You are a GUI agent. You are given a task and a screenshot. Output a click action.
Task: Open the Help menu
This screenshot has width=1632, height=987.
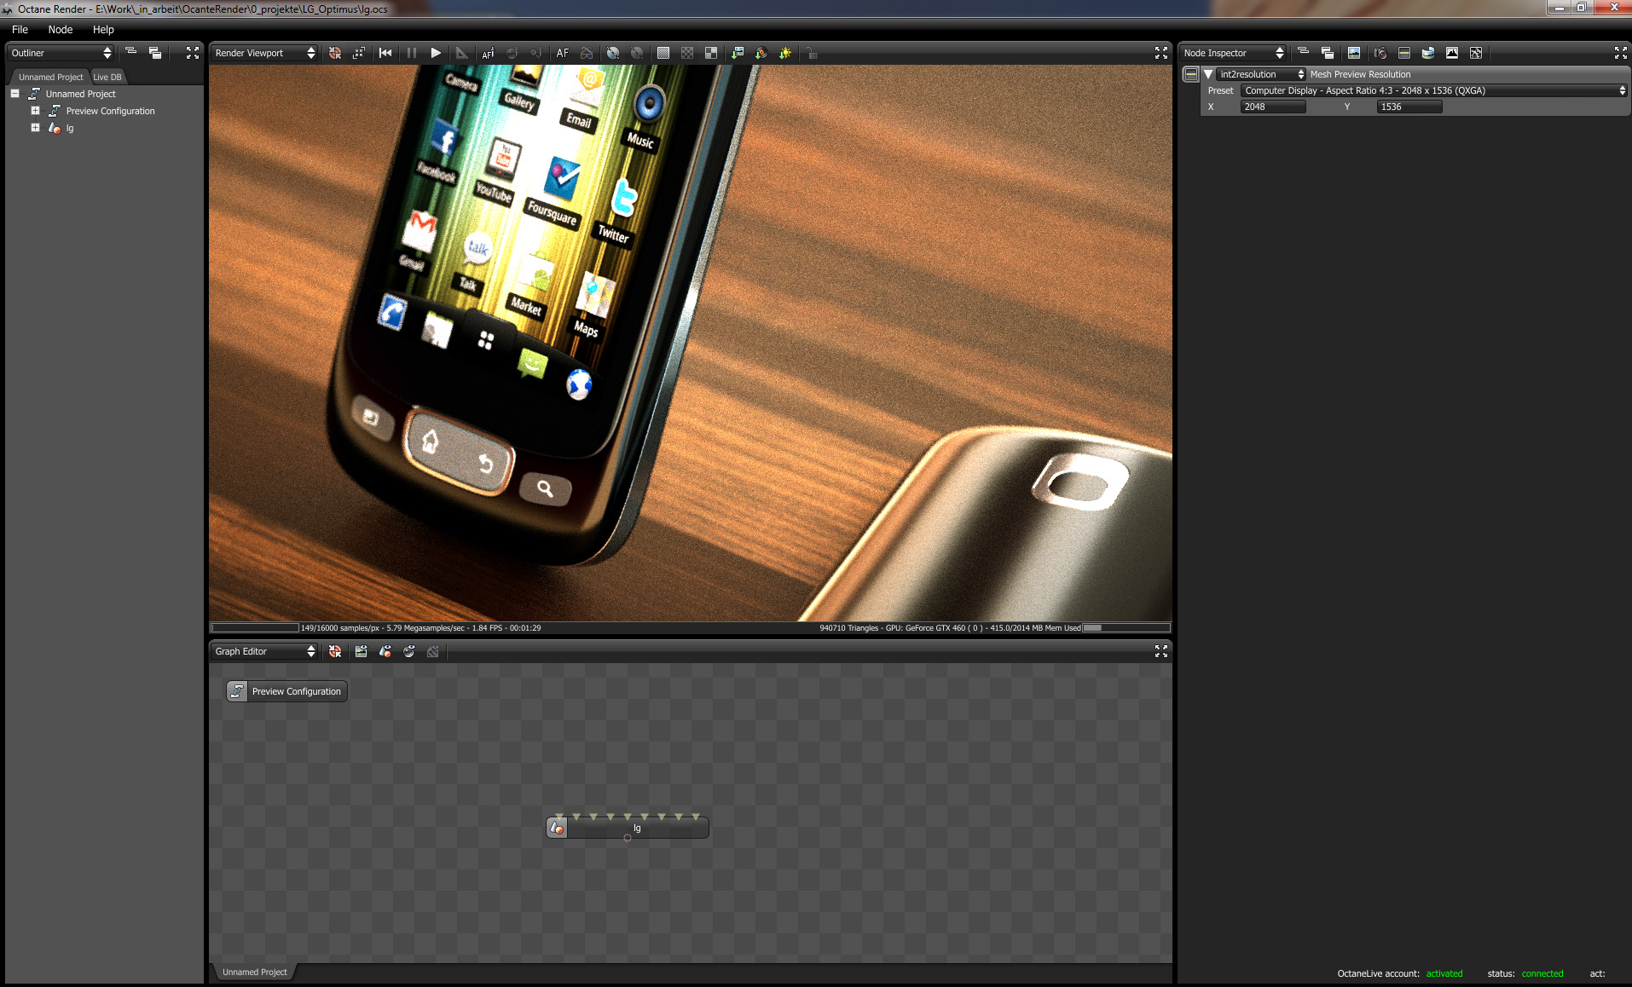103,29
